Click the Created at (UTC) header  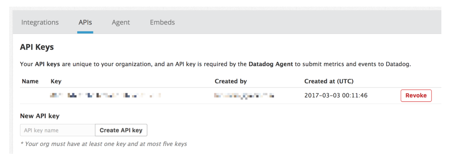[x=329, y=81]
